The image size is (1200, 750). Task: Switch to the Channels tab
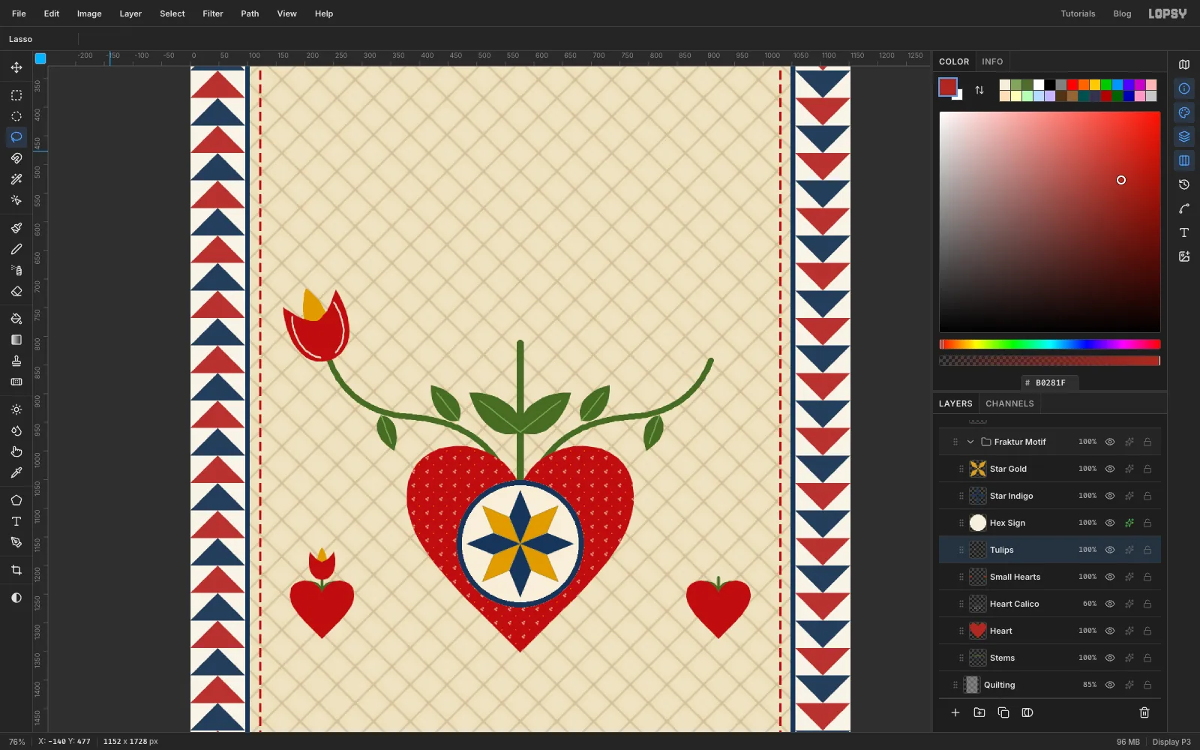tap(1009, 403)
